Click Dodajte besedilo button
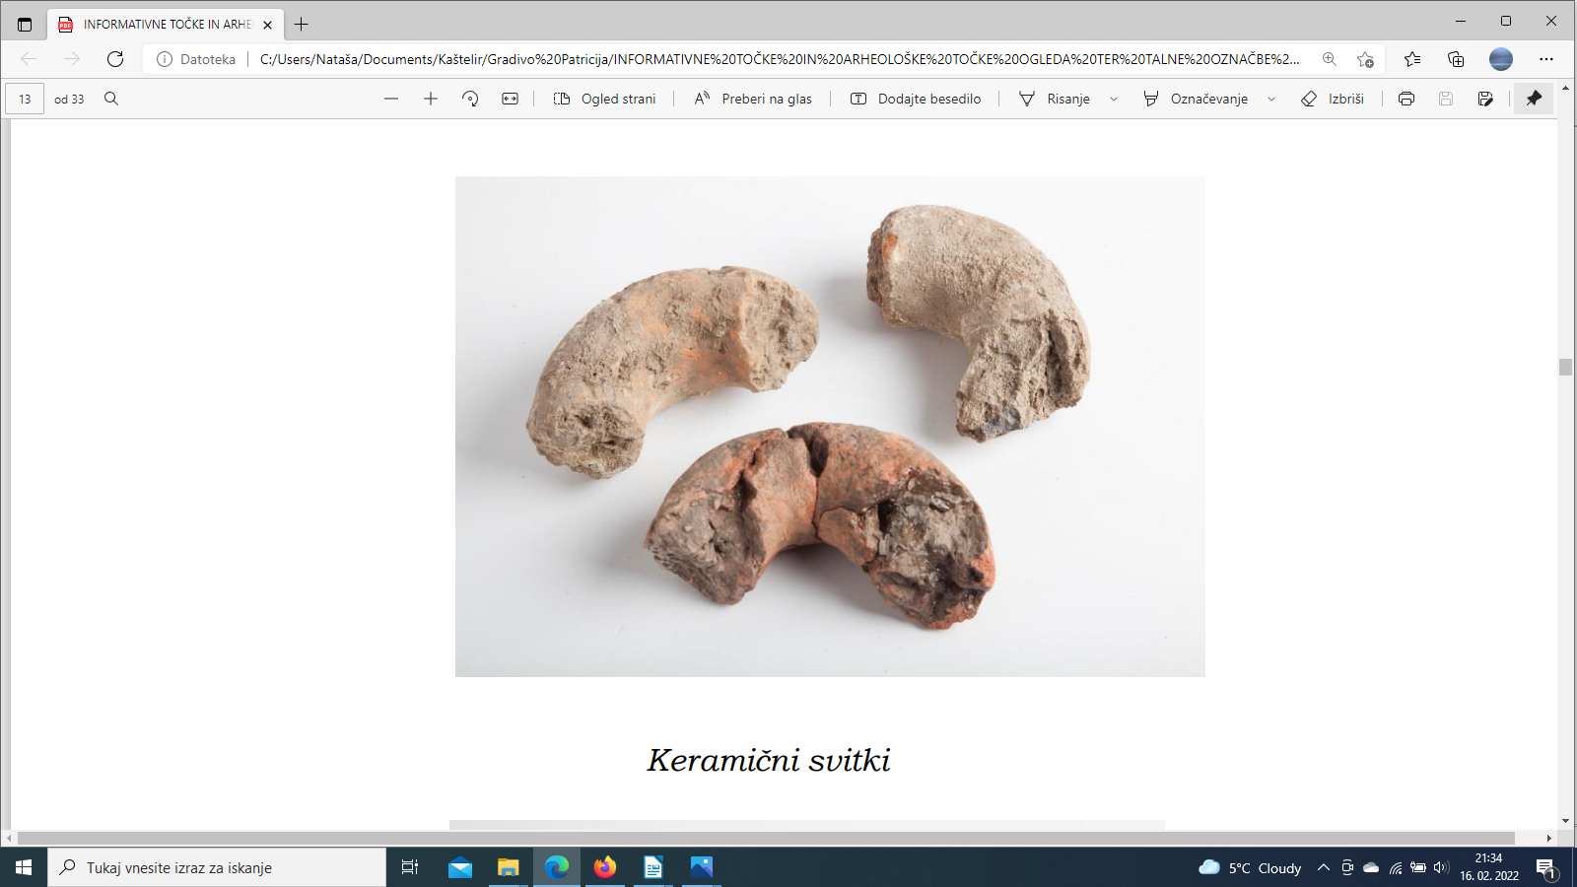 tap(916, 99)
